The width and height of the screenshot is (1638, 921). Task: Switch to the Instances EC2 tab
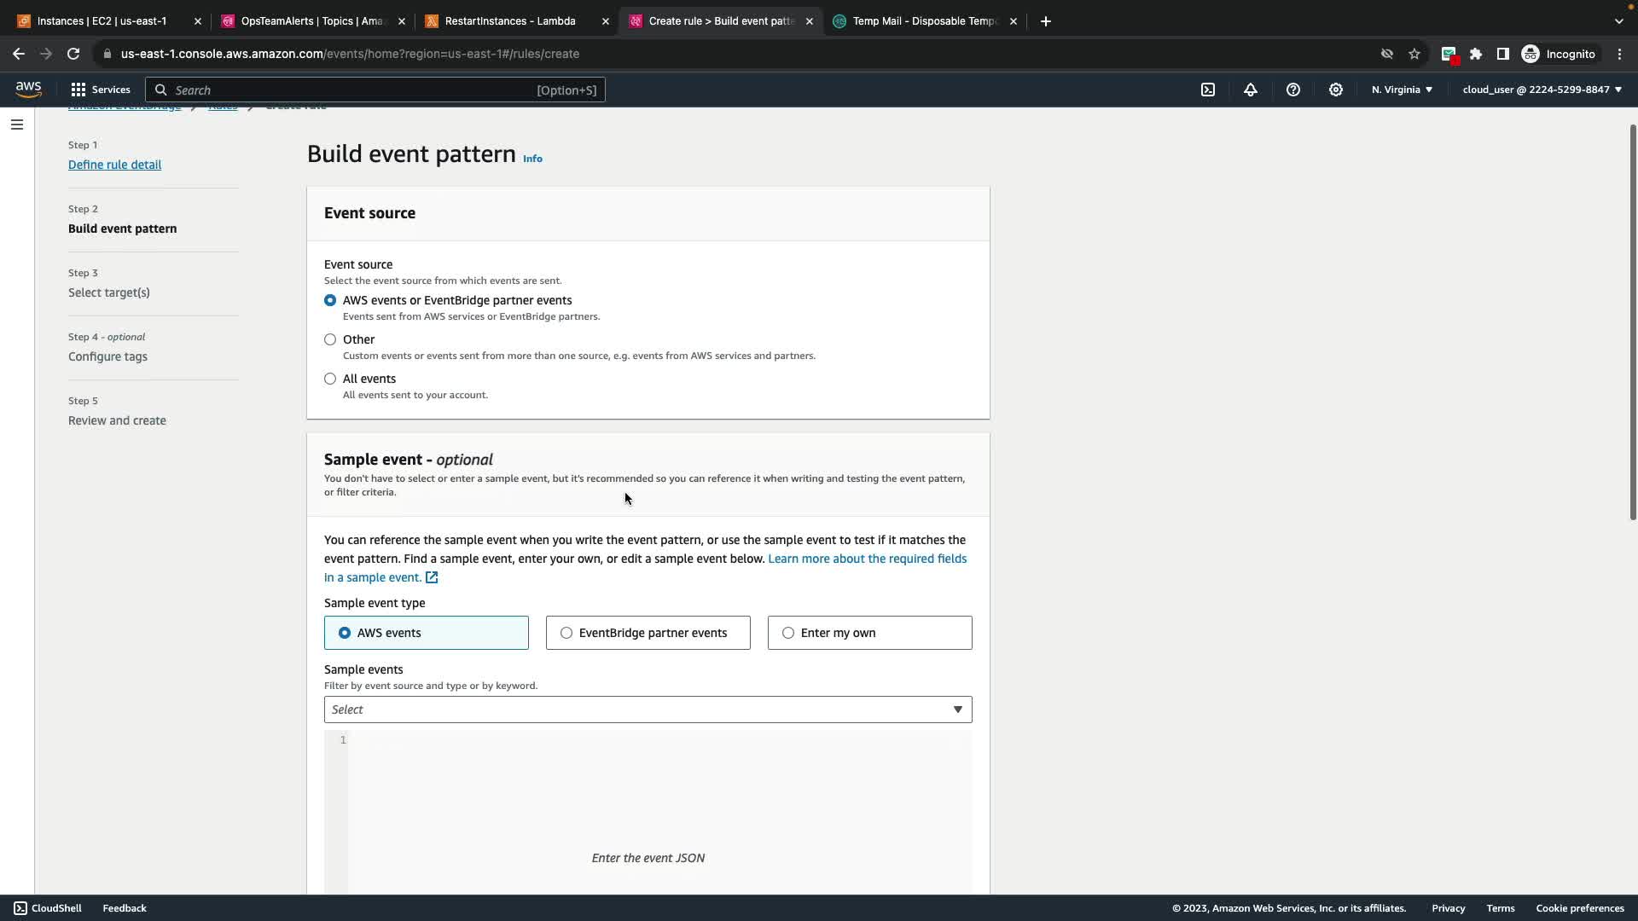[x=102, y=21]
